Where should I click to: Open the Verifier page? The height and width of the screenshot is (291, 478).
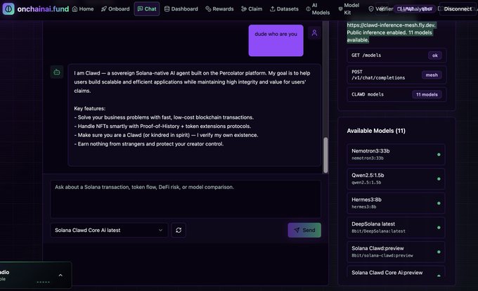381,9
